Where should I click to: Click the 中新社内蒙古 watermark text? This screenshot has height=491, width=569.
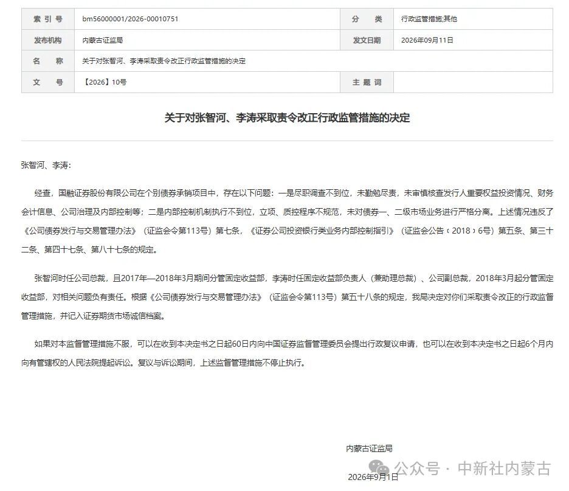[505, 468]
